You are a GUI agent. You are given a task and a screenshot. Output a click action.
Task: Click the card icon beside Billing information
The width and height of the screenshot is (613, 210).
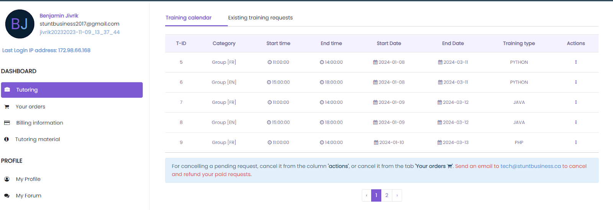pyautogui.click(x=7, y=123)
